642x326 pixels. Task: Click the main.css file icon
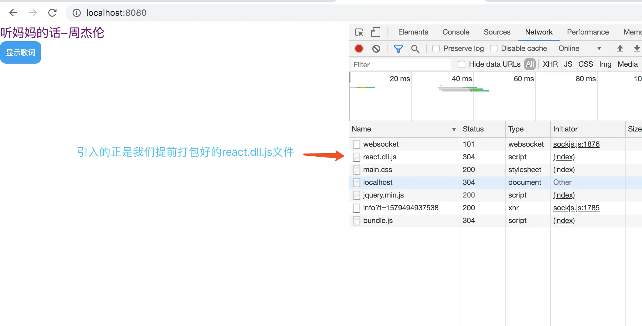click(357, 170)
